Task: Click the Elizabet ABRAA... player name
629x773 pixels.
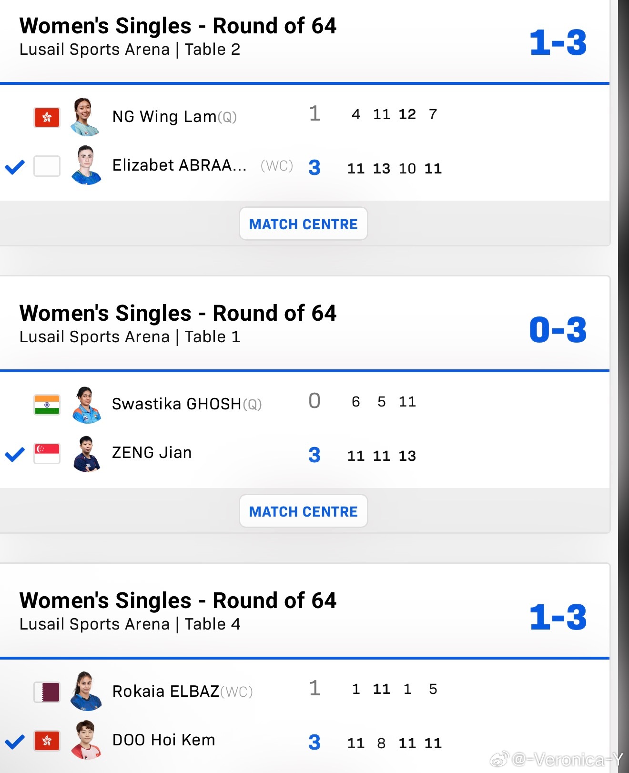Action: (x=179, y=165)
